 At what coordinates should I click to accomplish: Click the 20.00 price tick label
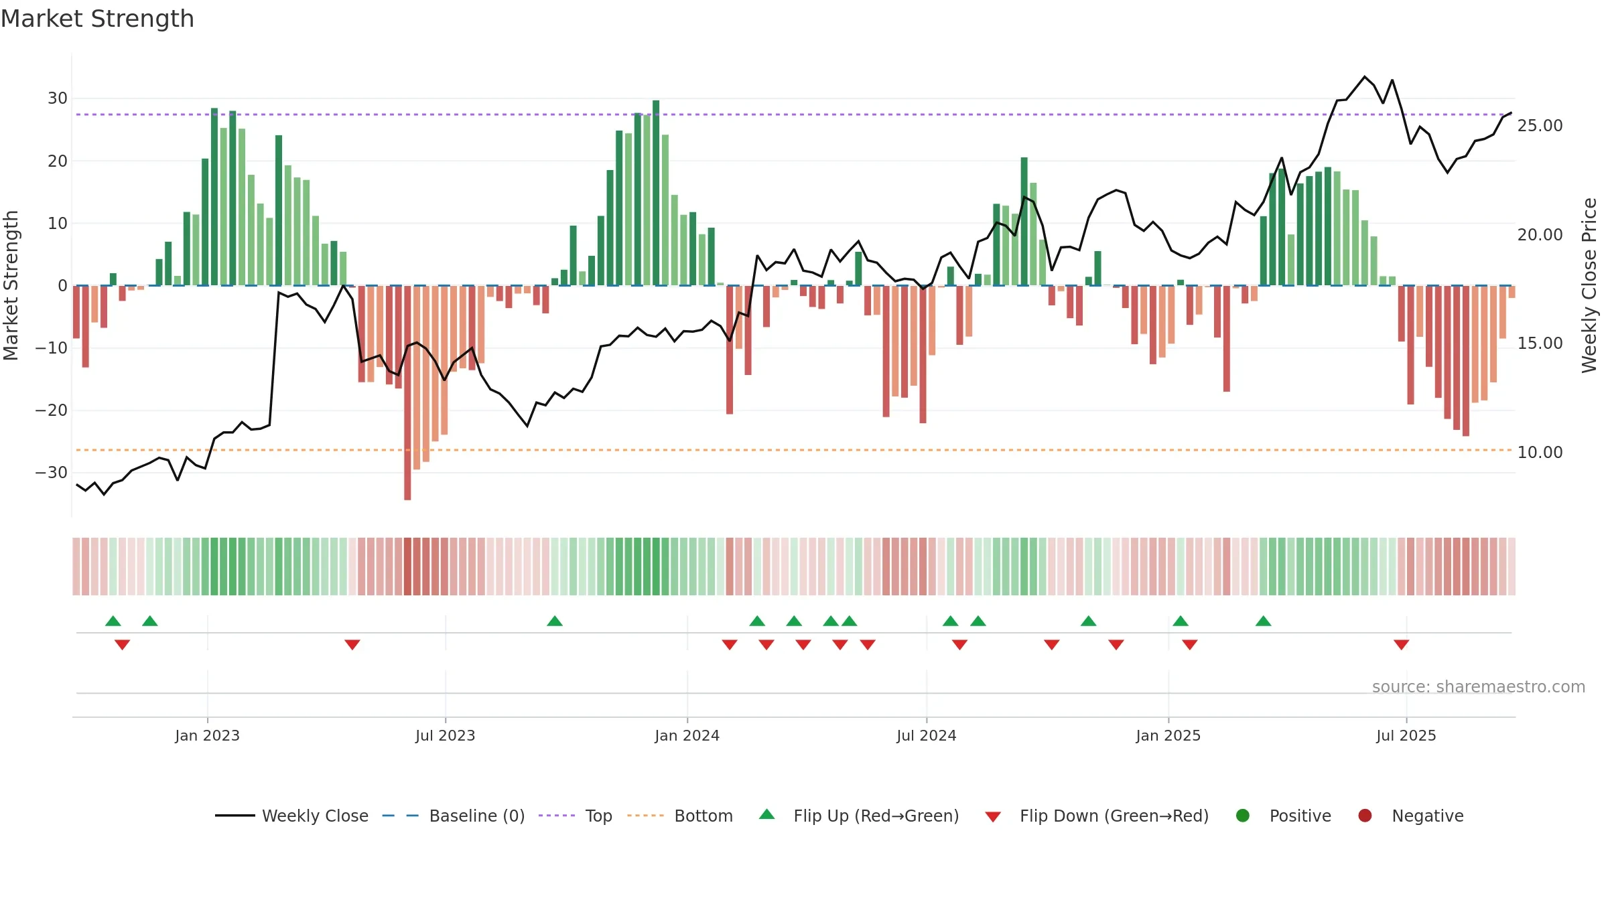(1540, 234)
